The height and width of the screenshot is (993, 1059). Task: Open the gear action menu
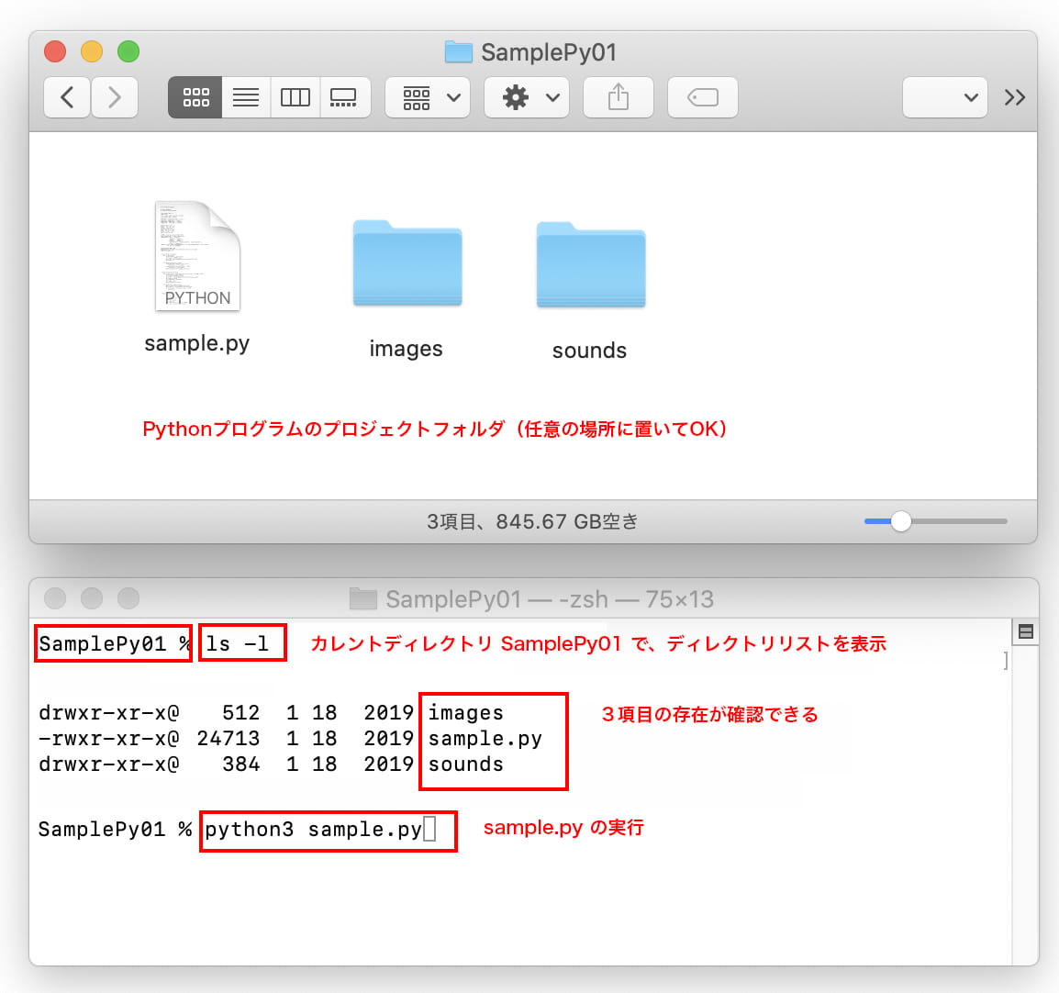coord(527,97)
